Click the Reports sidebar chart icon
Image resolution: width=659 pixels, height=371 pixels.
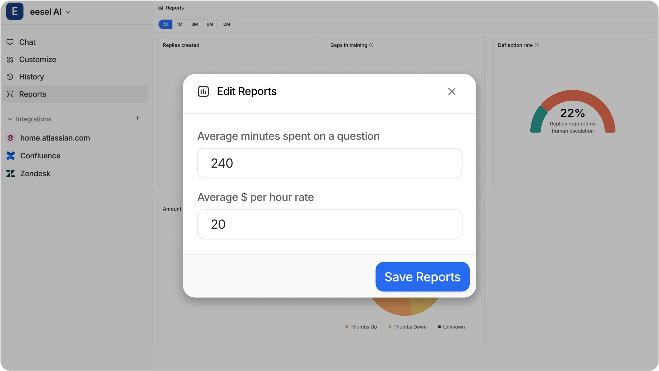point(10,94)
